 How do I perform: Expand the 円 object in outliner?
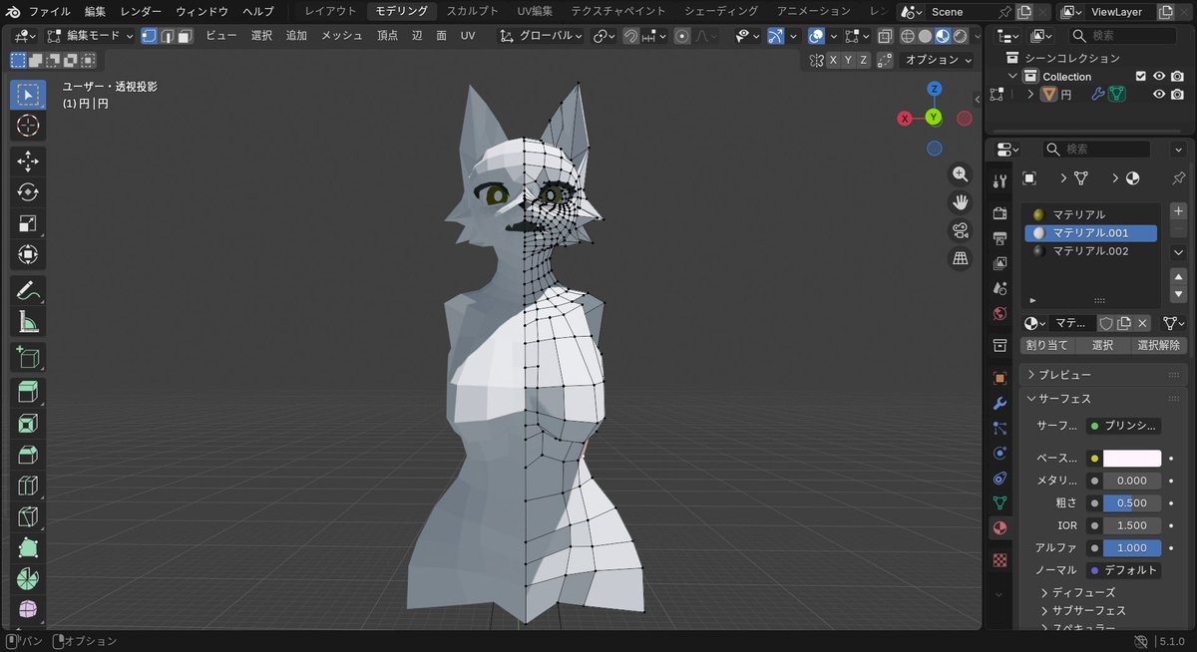[x=1030, y=94]
